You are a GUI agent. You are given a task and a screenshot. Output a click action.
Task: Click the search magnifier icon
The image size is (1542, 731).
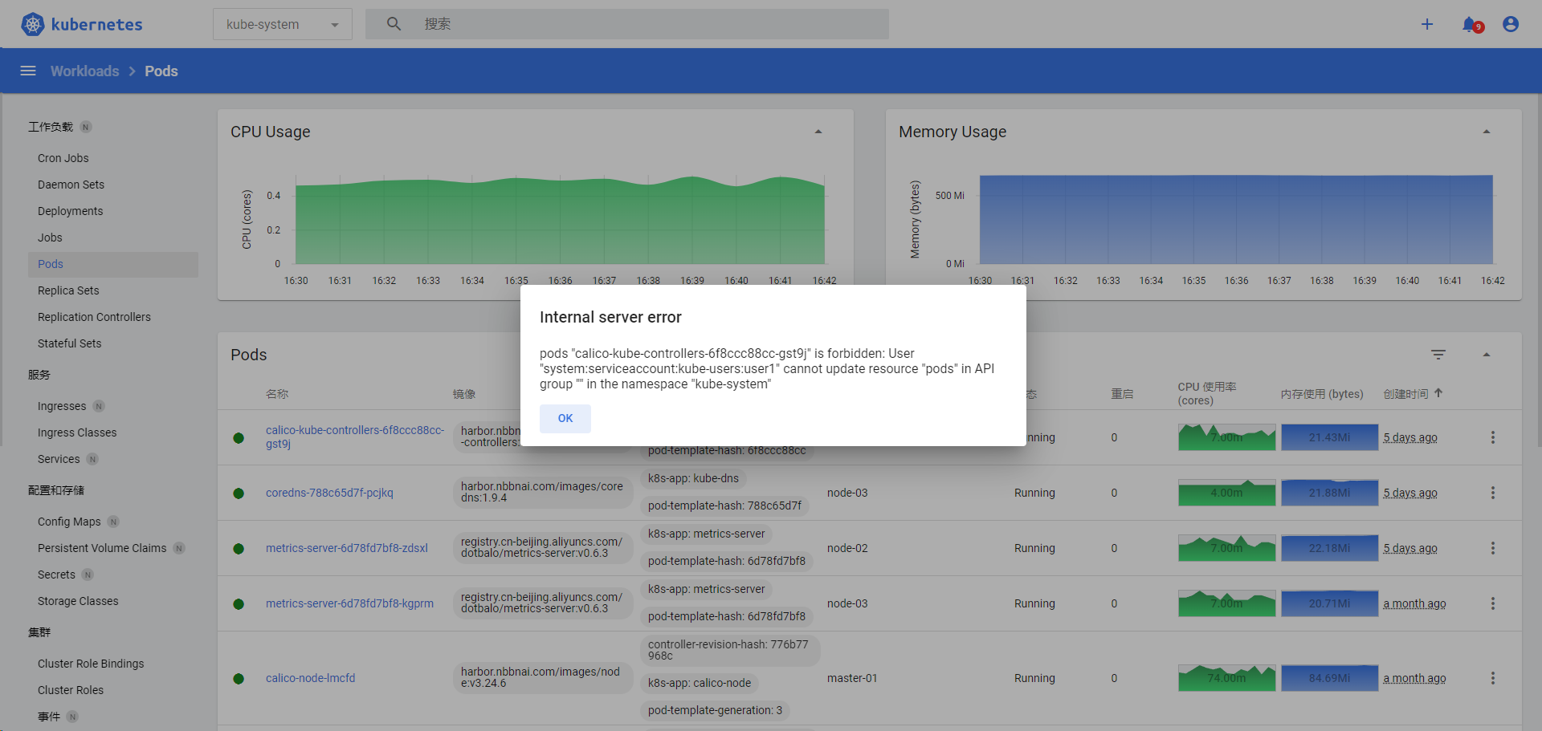(x=394, y=24)
